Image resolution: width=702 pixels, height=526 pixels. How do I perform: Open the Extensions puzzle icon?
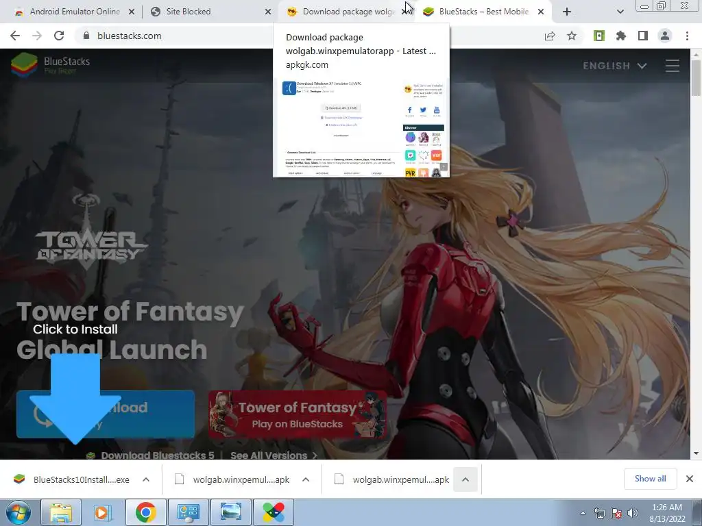point(621,36)
